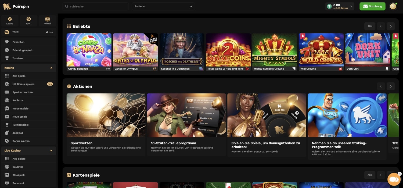Screen dimensions: 403x188
Task: Open the Sportwetten promotion card
Action: pyautogui.click(x=106, y=125)
